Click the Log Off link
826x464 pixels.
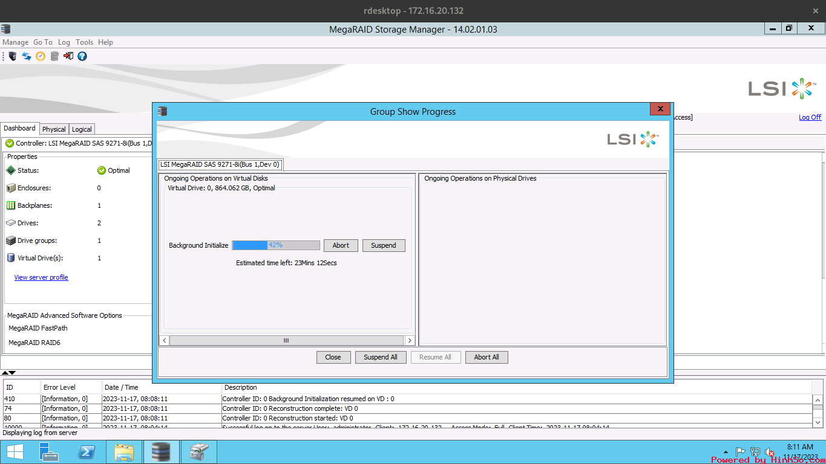[810, 117]
